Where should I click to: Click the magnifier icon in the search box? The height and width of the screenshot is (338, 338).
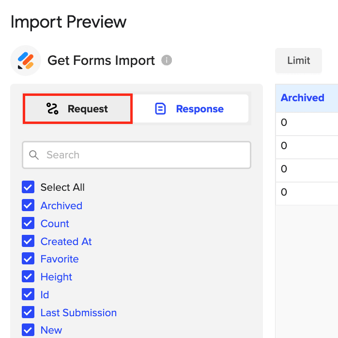pos(34,155)
